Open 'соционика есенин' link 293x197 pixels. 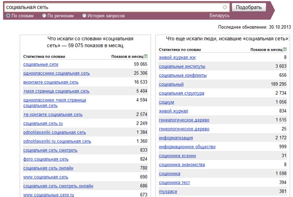point(178,156)
